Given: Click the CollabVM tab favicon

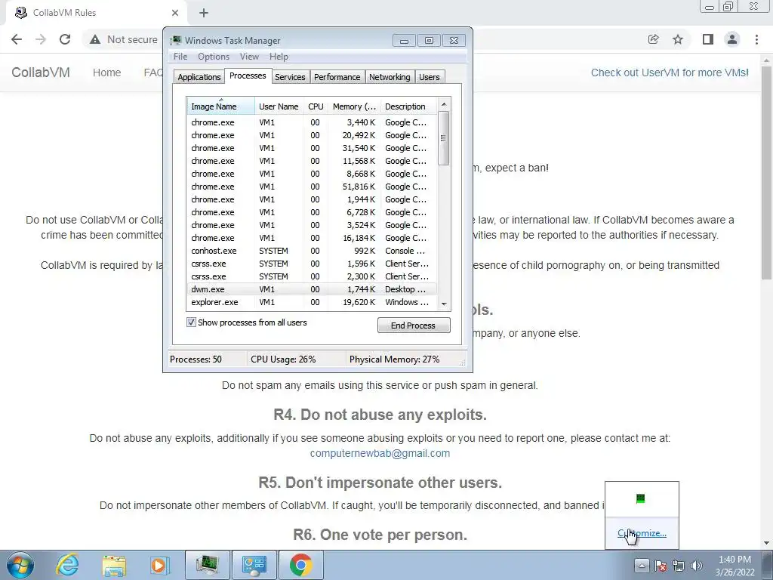Looking at the screenshot, I should click(20, 13).
